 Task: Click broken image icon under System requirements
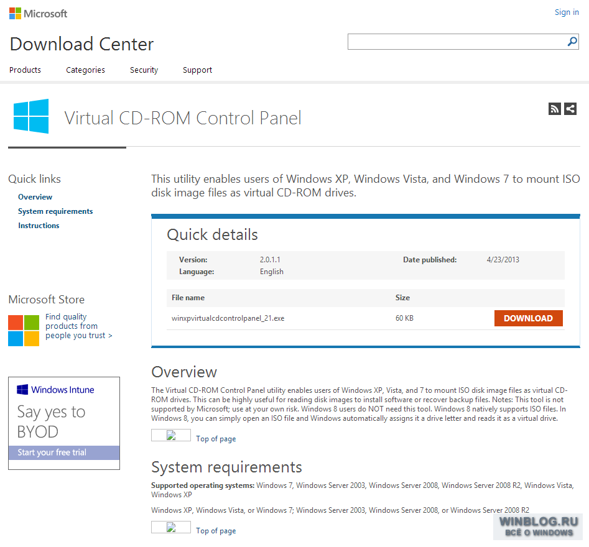171,527
